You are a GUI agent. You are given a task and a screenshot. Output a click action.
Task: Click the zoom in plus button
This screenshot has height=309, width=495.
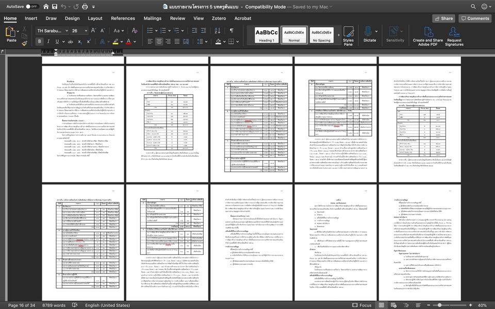(470, 305)
